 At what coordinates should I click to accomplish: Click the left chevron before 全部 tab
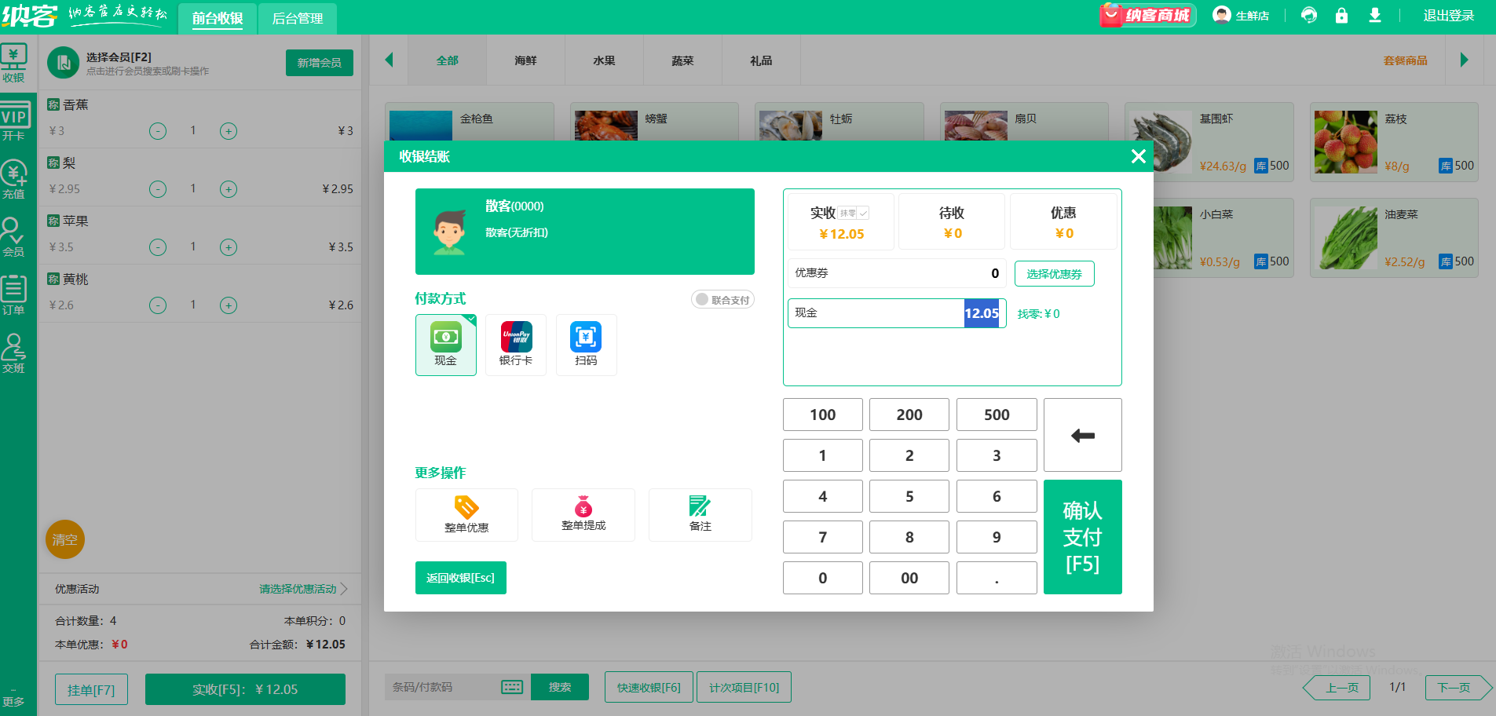coord(389,60)
